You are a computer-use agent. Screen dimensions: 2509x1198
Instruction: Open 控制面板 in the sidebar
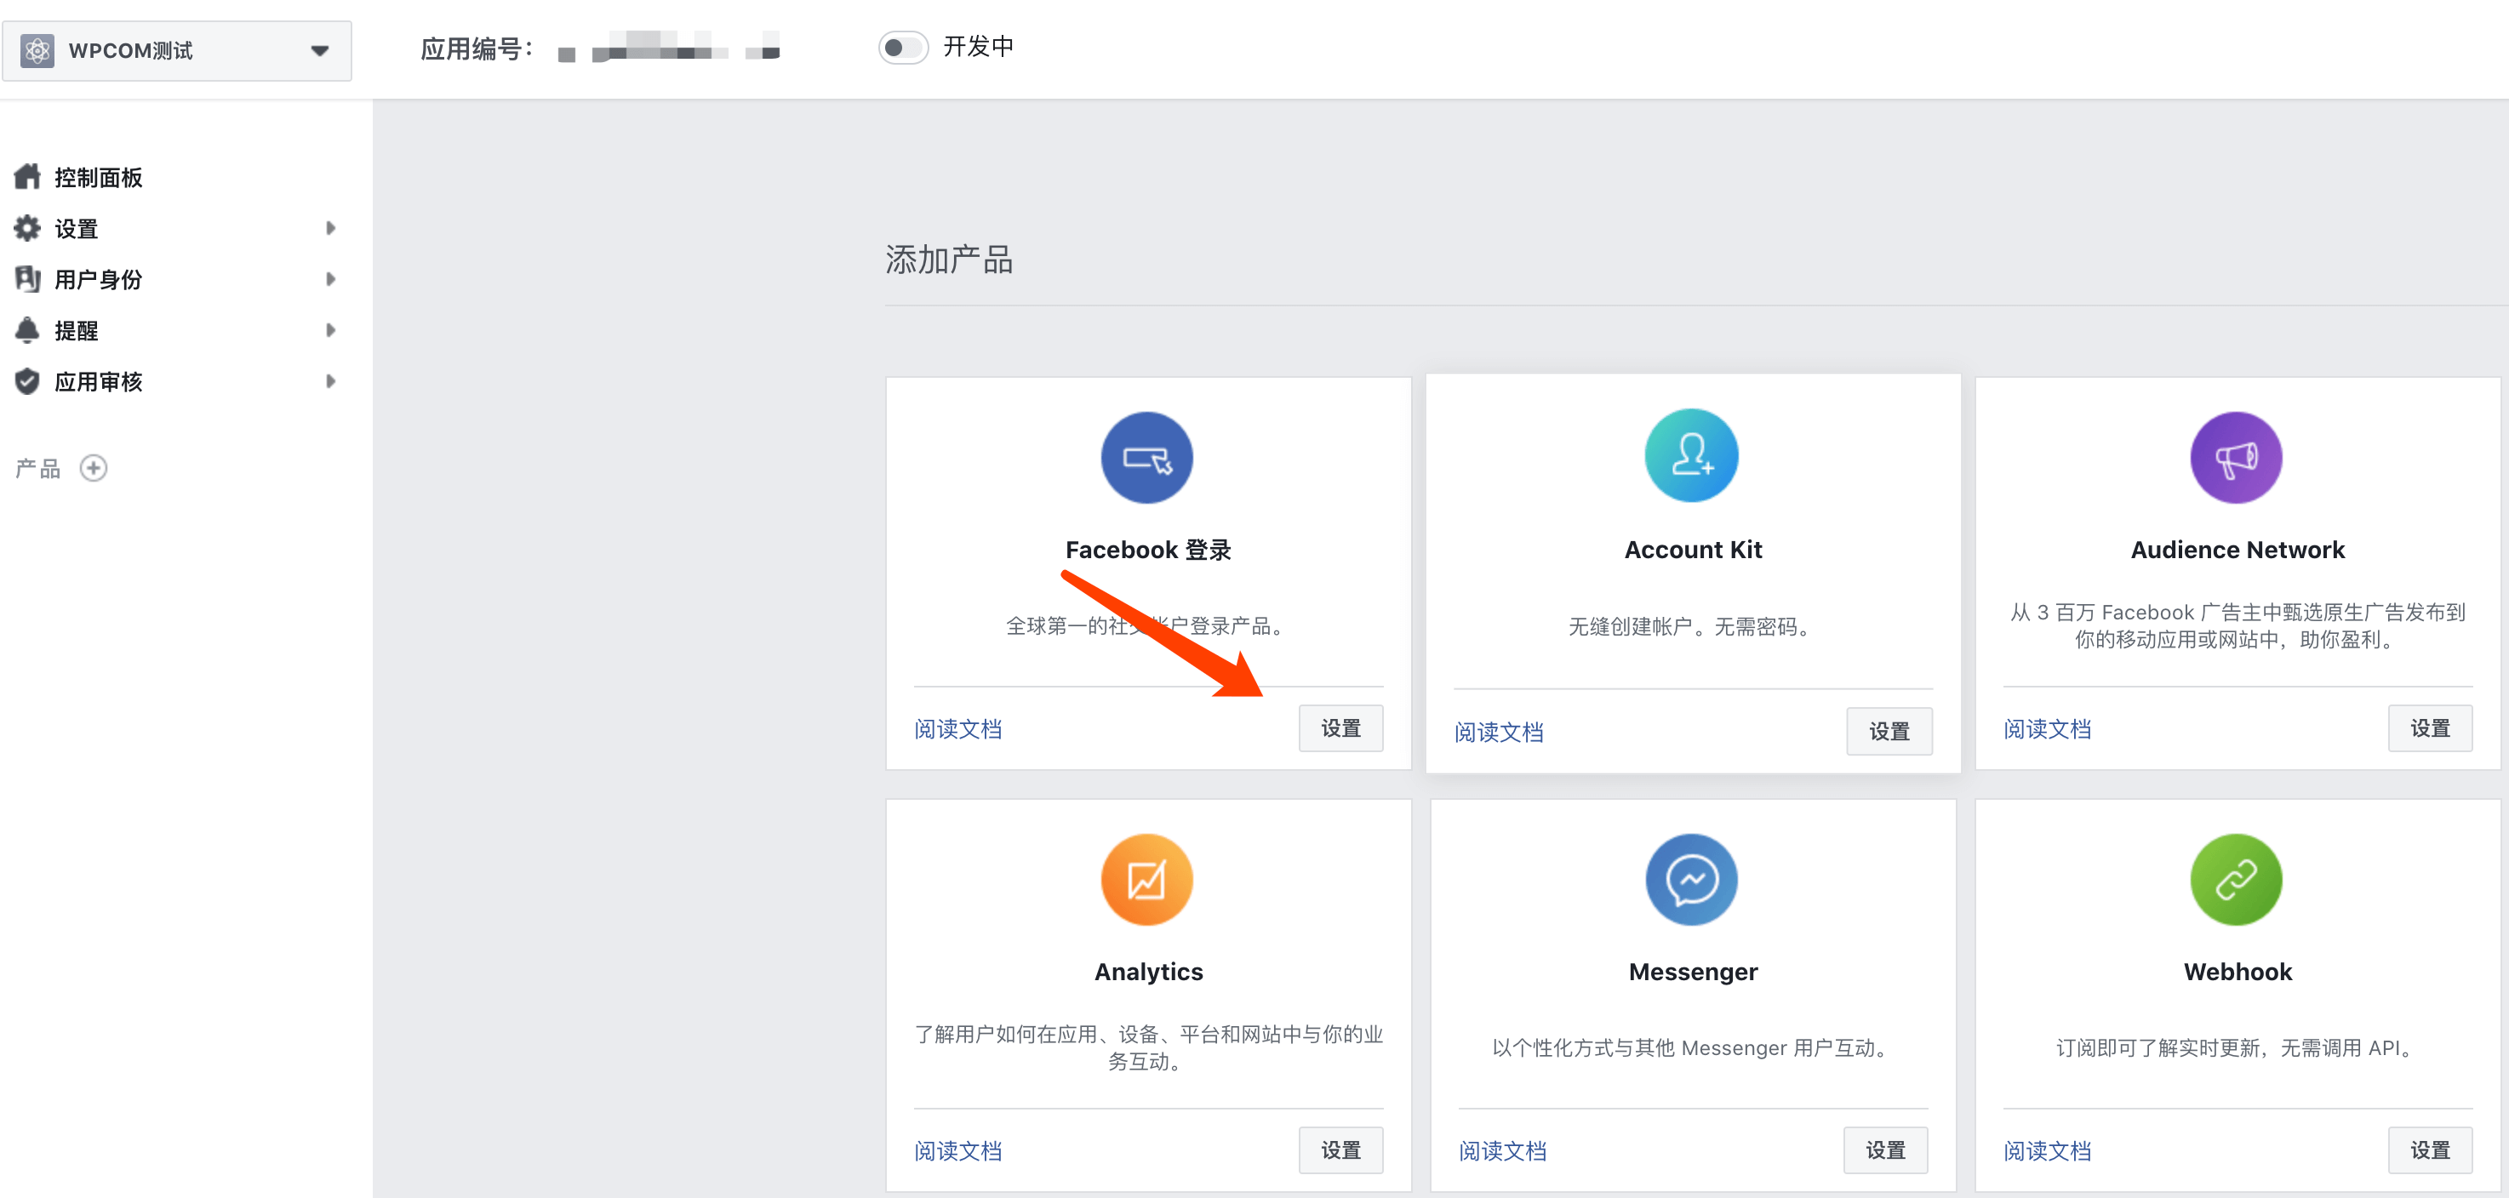click(99, 177)
